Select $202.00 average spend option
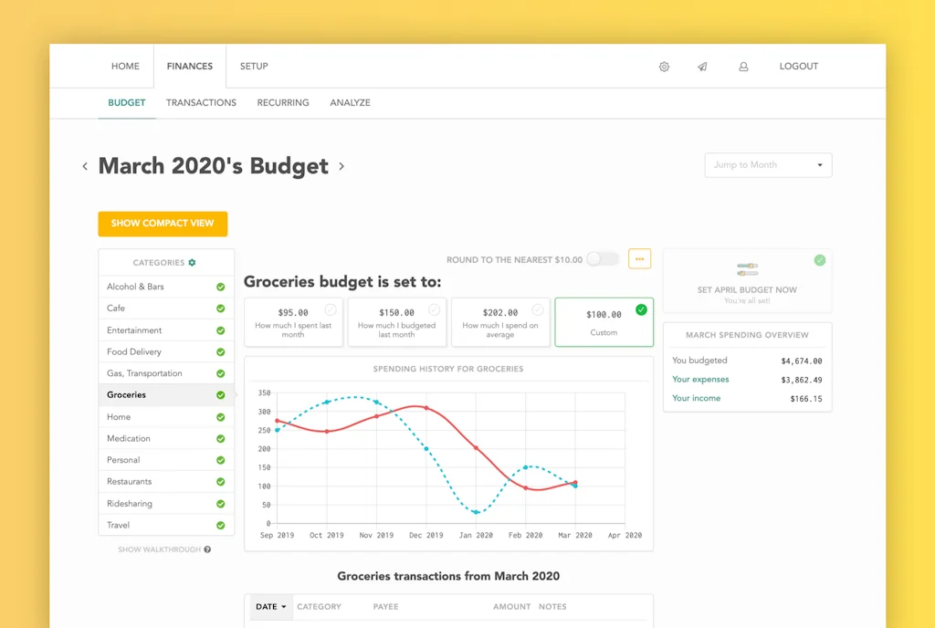The width and height of the screenshot is (935, 628). (500, 322)
